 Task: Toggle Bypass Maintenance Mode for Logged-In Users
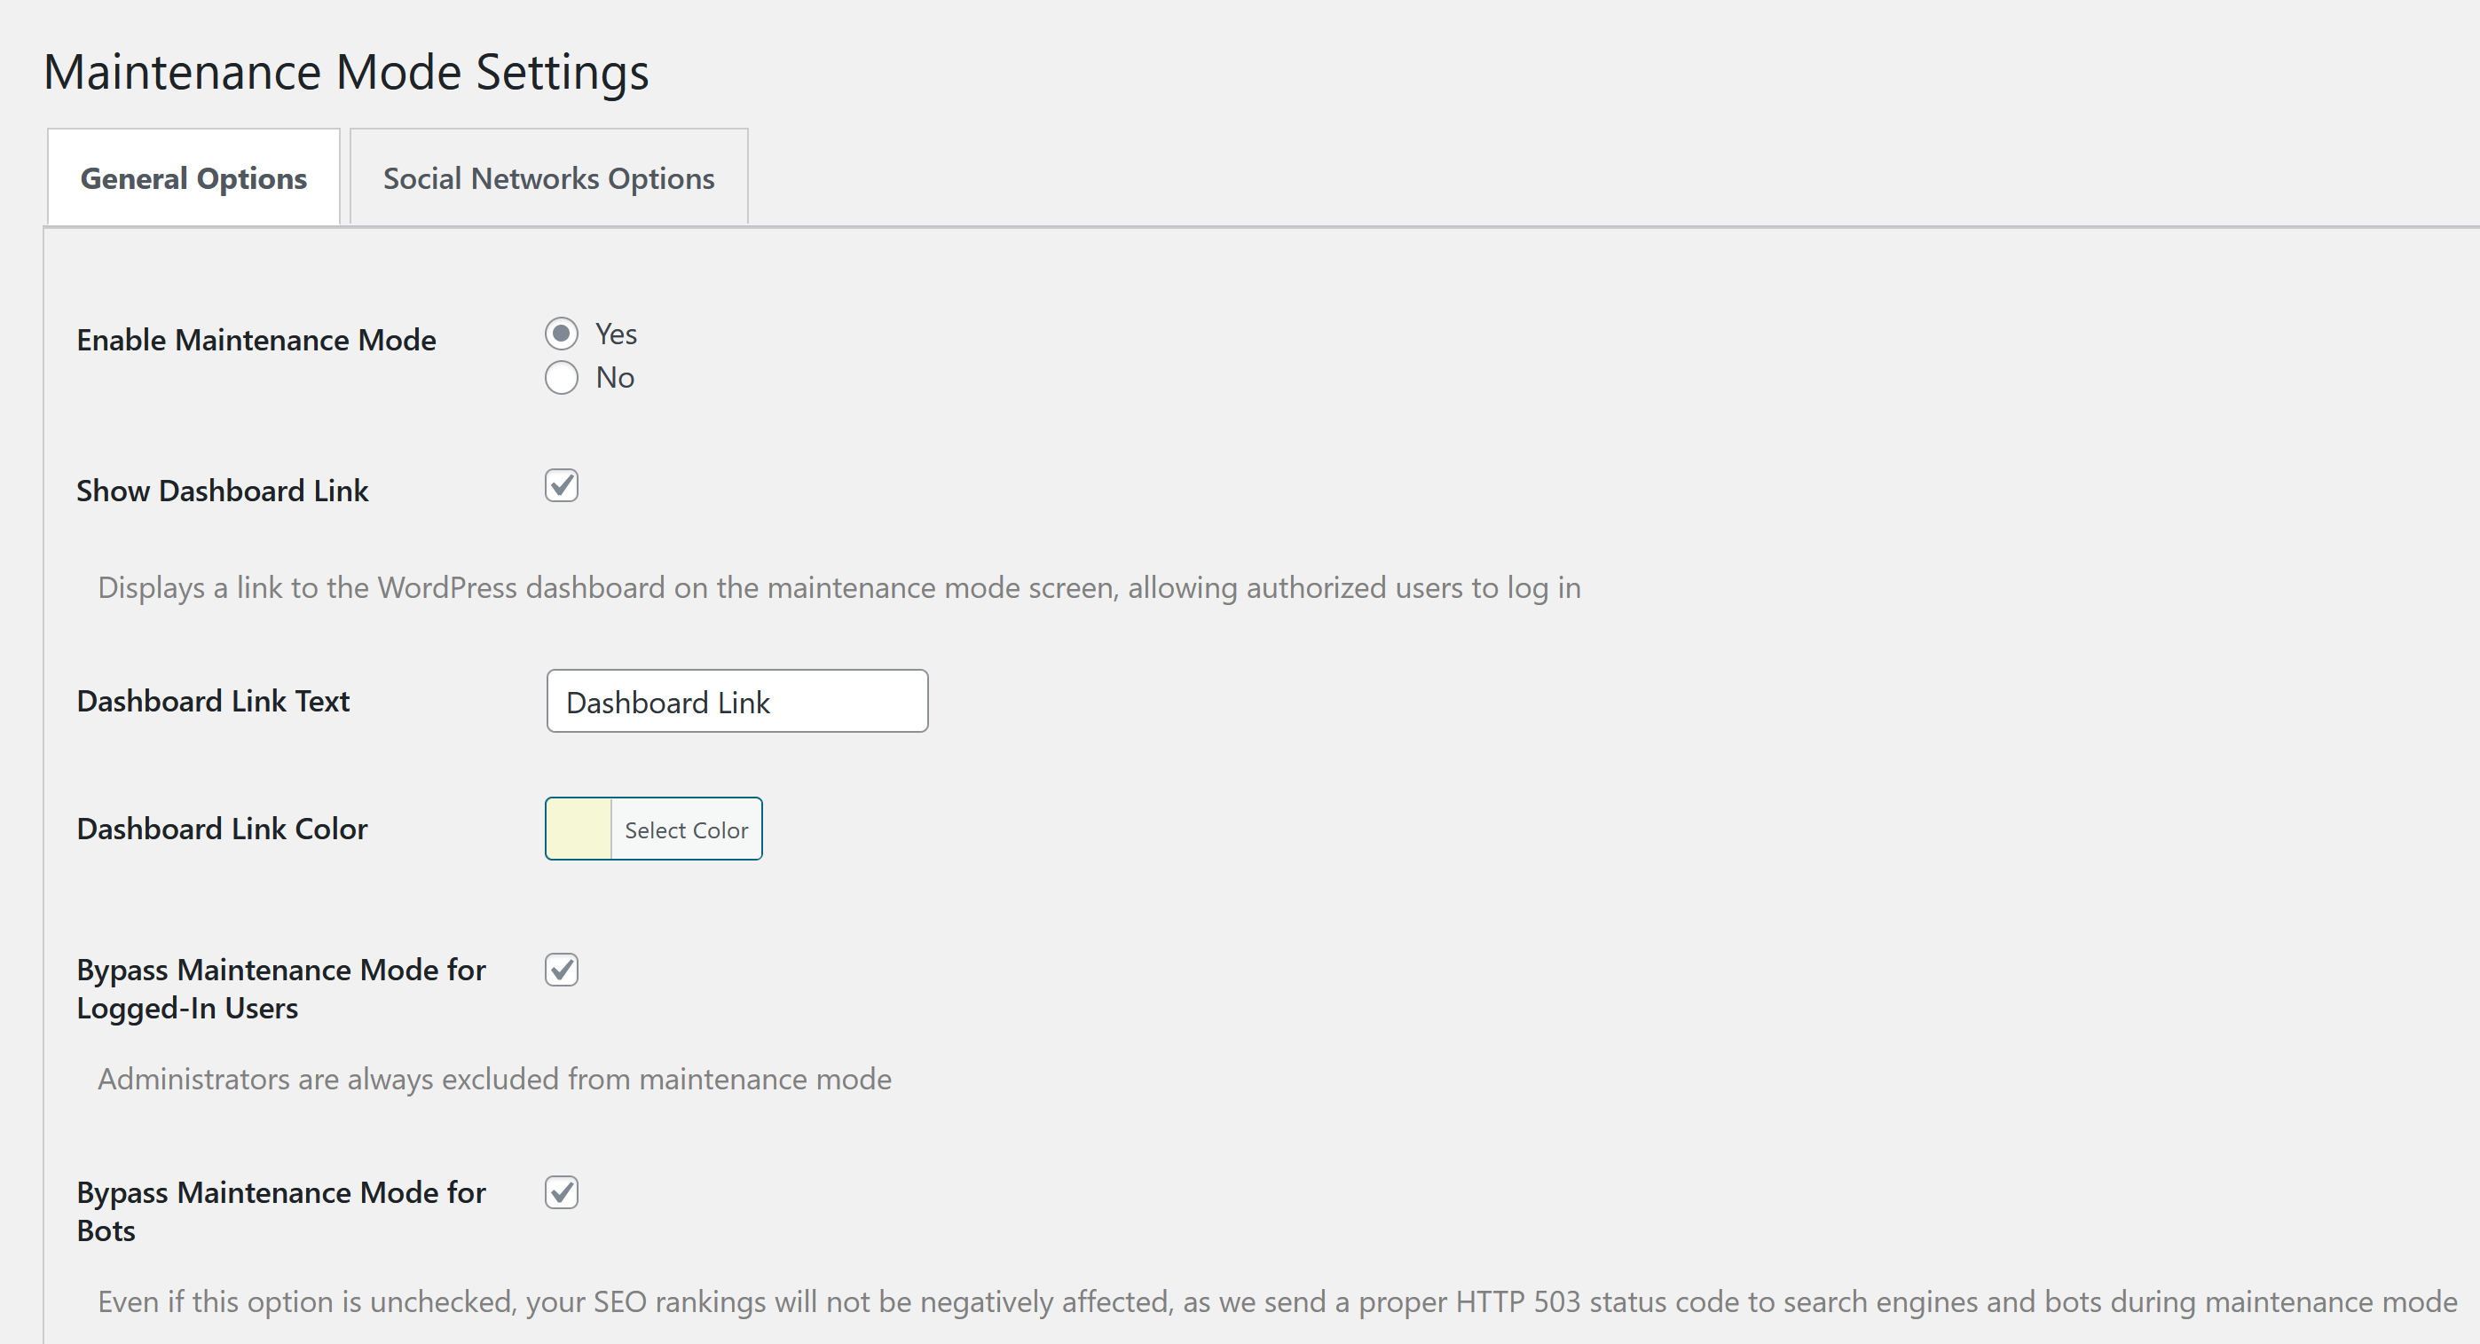[x=562, y=970]
